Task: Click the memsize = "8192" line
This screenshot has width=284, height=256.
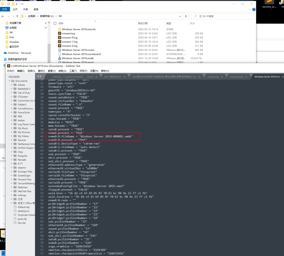Action: tap(61, 122)
